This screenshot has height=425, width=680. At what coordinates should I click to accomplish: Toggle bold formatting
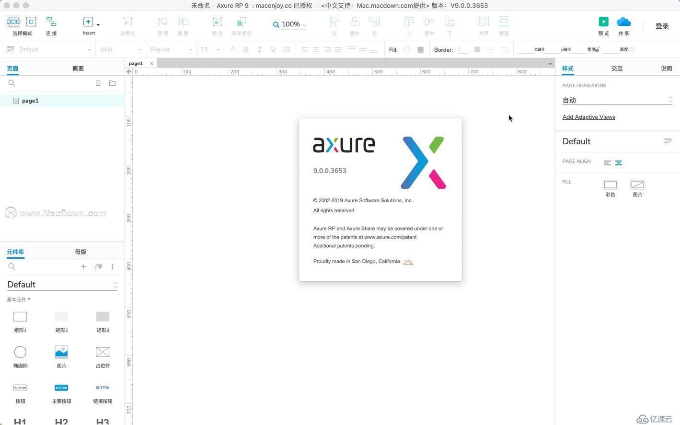[246, 49]
